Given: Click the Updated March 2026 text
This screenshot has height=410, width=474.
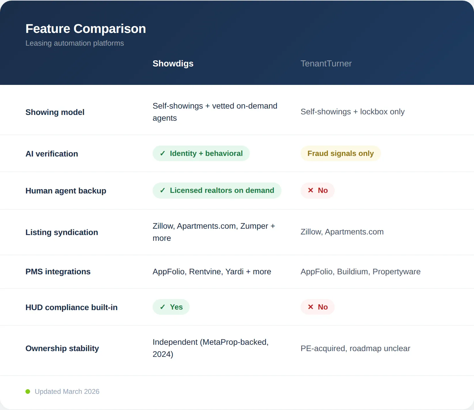Looking at the screenshot, I should [x=67, y=392].
